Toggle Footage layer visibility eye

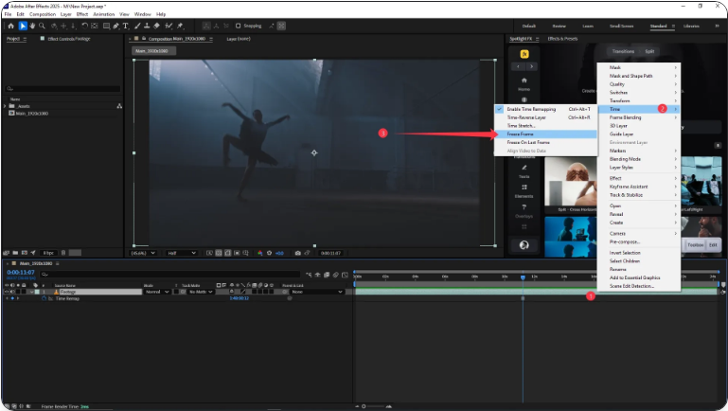tap(8, 292)
